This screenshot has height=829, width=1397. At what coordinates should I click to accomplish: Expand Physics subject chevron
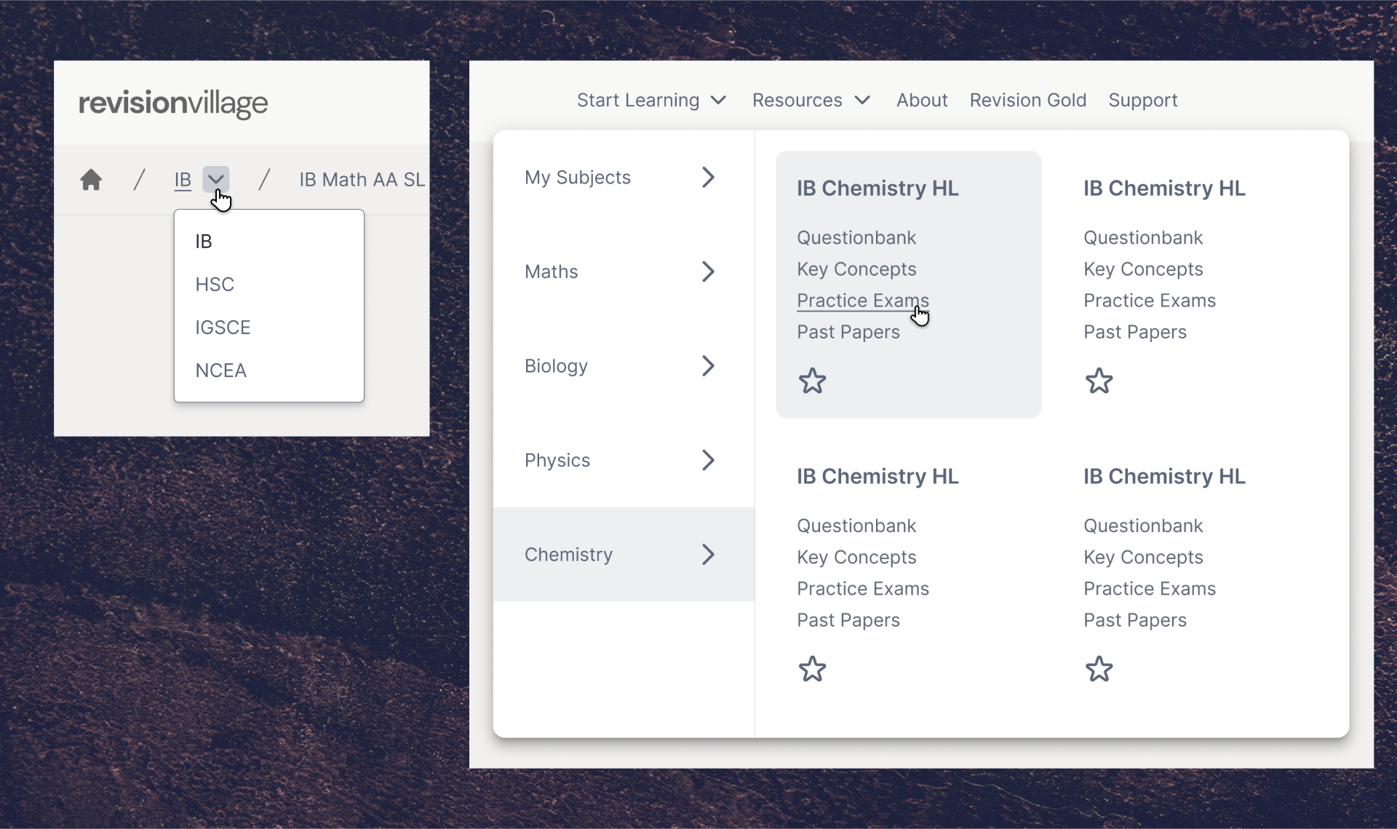(x=708, y=460)
